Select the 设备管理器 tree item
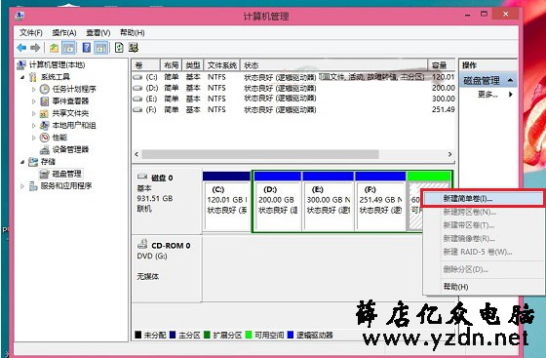Image resolution: width=546 pixels, height=358 pixels. (70, 150)
